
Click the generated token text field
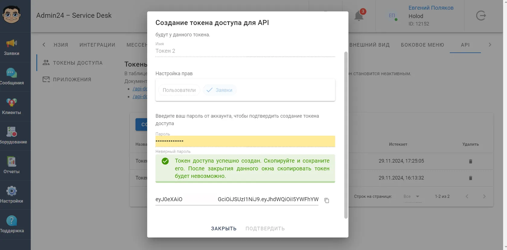coord(237,199)
